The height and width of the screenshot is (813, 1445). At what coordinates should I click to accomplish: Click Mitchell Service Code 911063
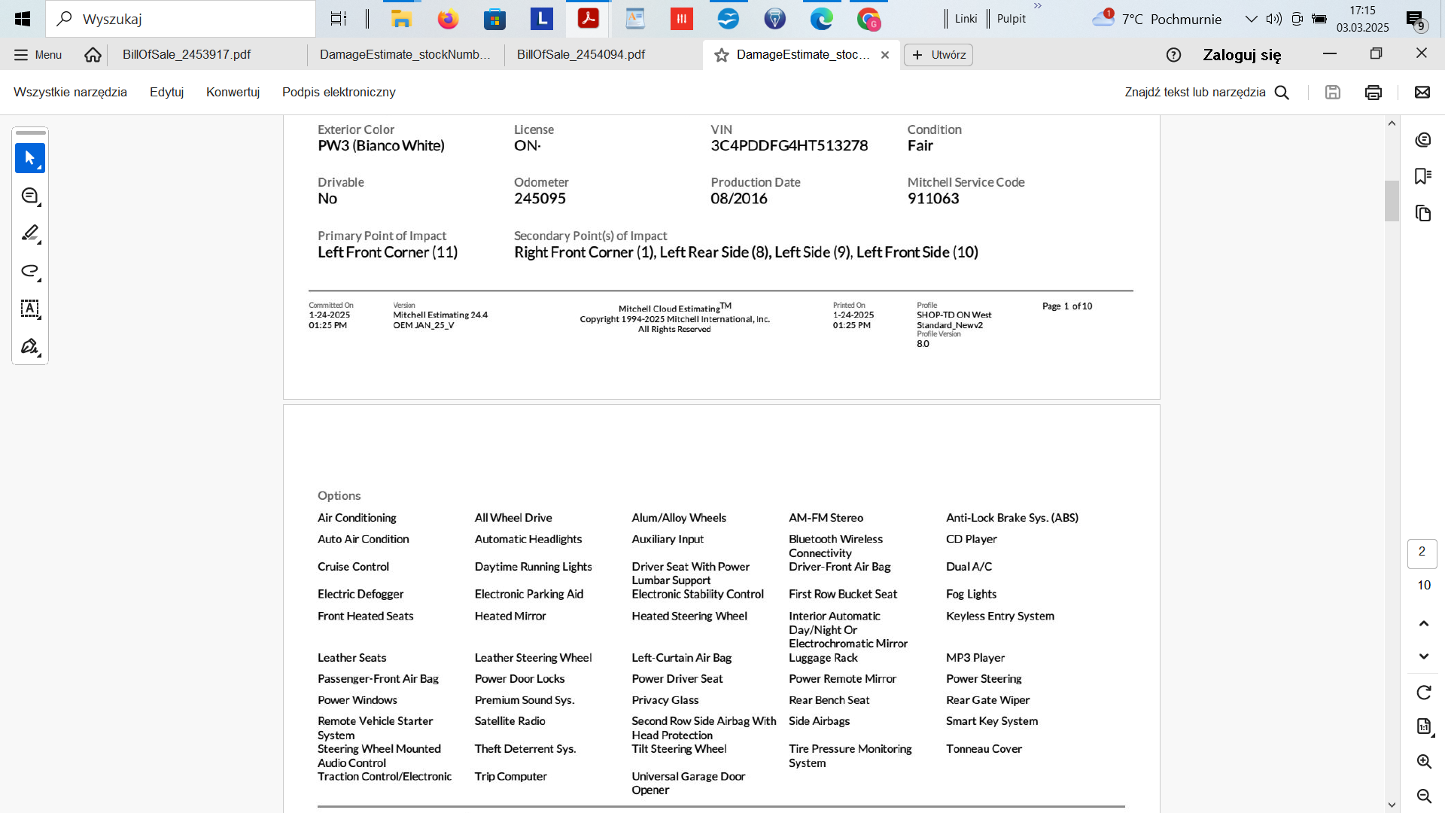pos(933,199)
